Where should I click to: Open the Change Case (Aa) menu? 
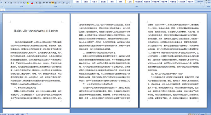pyautogui.click(x=24, y=3)
